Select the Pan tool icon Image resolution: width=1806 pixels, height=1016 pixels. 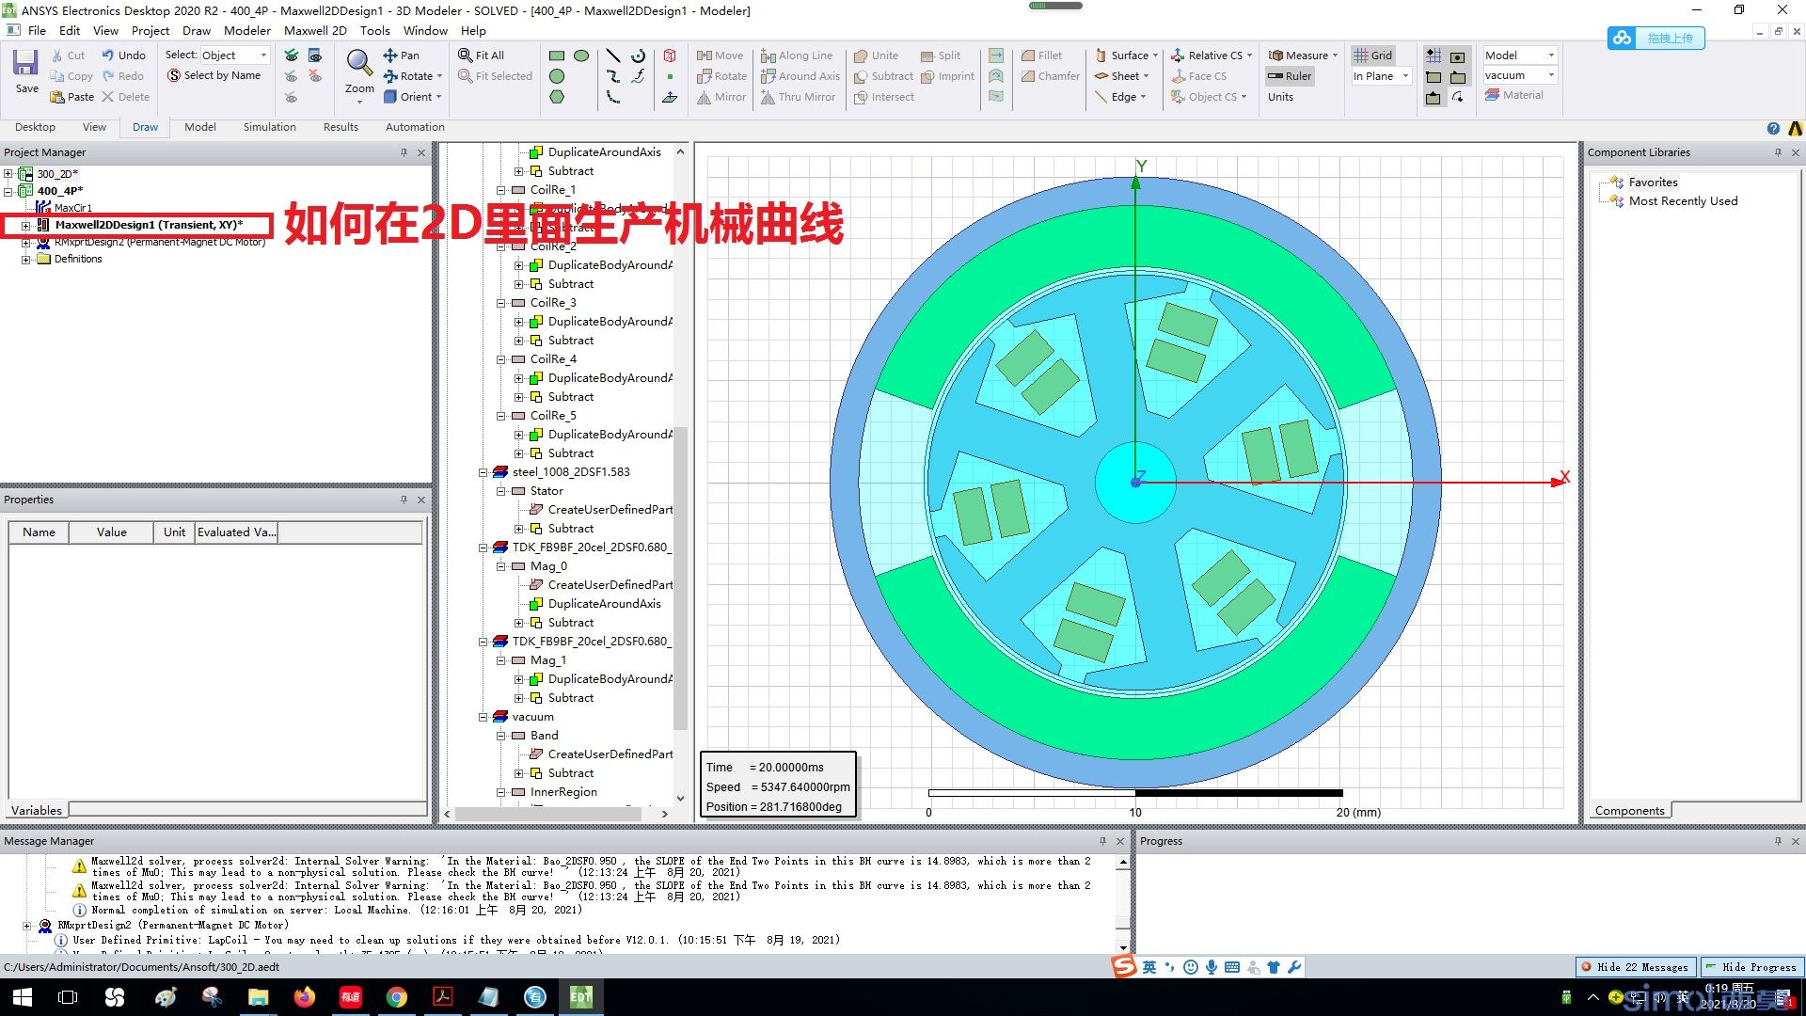389,55
